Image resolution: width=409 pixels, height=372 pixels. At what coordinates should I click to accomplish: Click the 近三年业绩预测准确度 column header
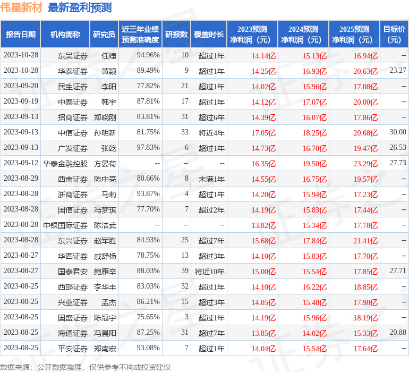[140, 34]
